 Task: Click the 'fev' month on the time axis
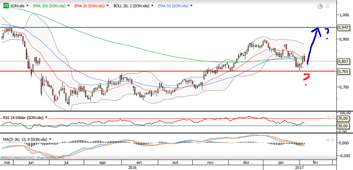pyautogui.click(x=316, y=162)
